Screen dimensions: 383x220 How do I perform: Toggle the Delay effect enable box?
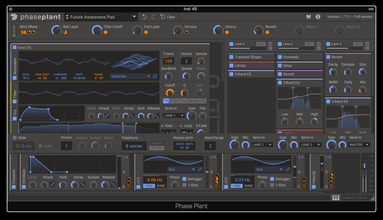pyautogui.click(x=280, y=66)
